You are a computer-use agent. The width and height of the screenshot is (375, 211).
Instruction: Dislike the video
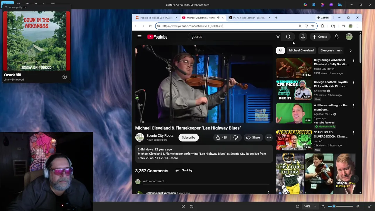236,137
